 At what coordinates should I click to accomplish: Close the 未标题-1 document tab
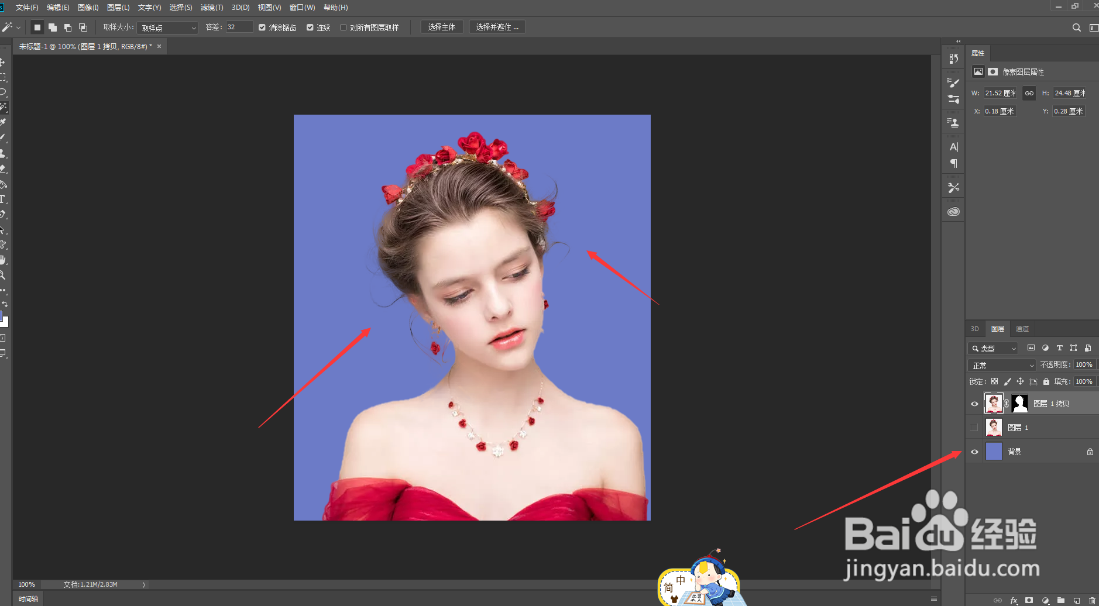[159, 46]
